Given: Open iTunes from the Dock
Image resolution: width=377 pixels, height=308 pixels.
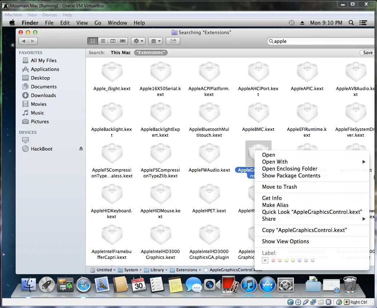Looking at the screenshot, I should 249,285.
